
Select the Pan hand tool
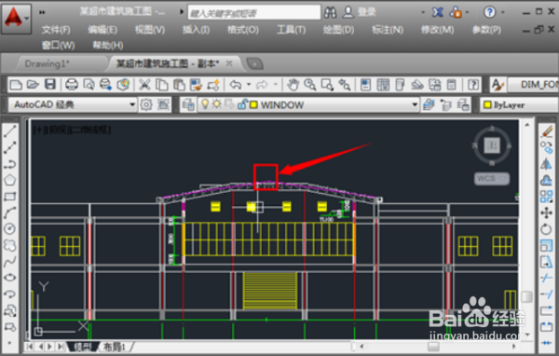coord(293,85)
